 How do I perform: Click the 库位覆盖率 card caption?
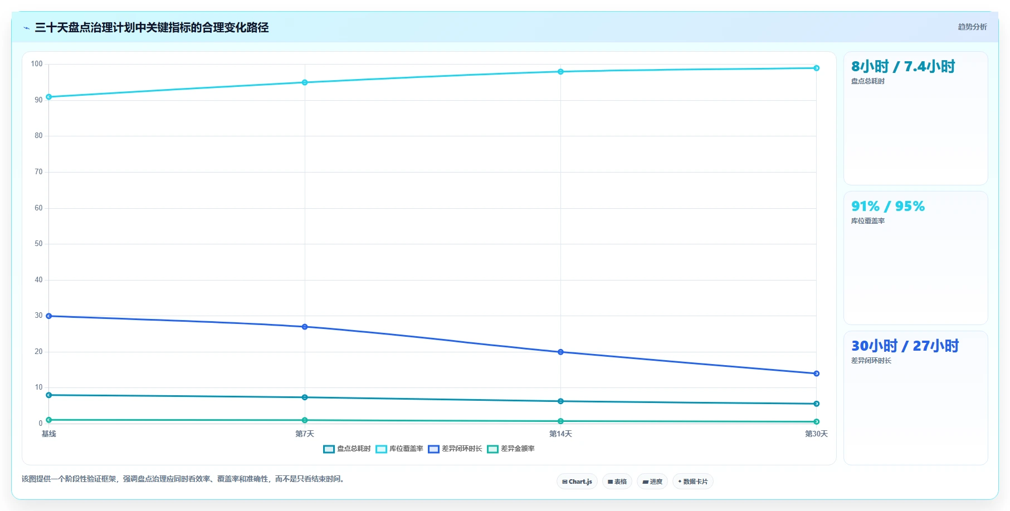[868, 221]
